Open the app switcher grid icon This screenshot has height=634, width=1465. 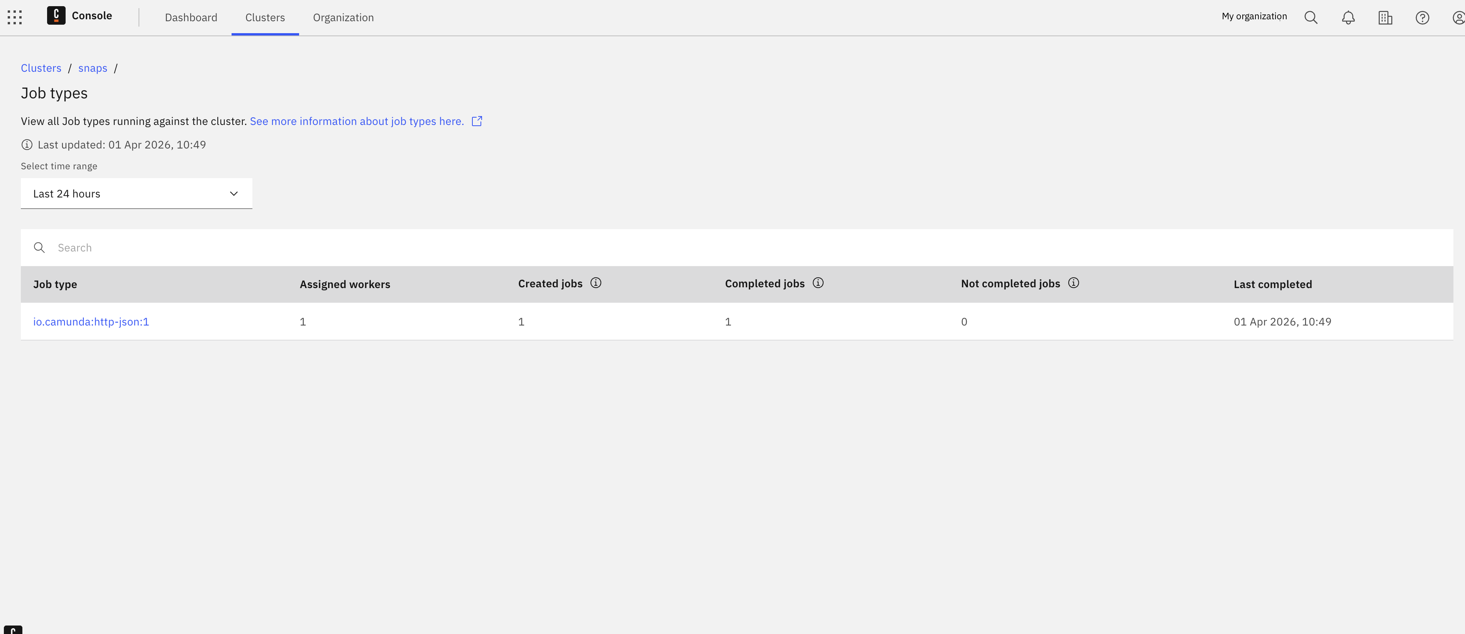[x=15, y=17]
